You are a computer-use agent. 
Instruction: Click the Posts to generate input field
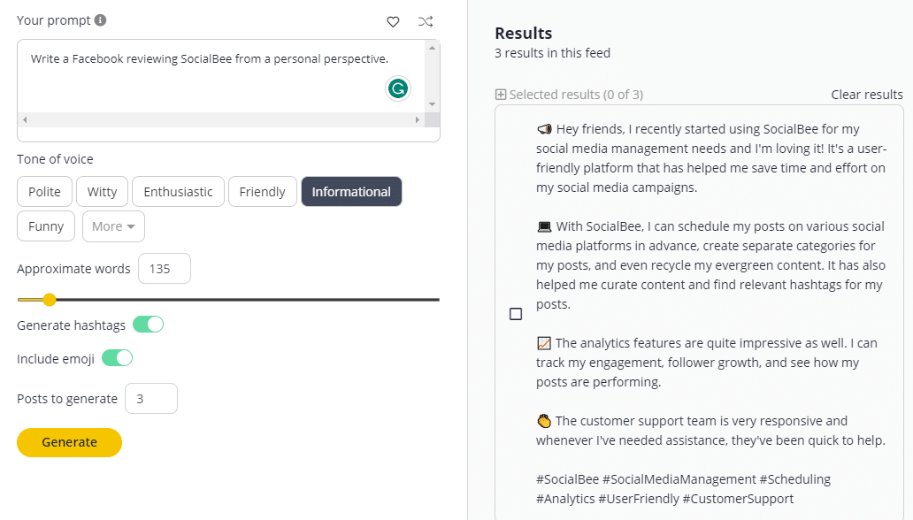pos(151,398)
